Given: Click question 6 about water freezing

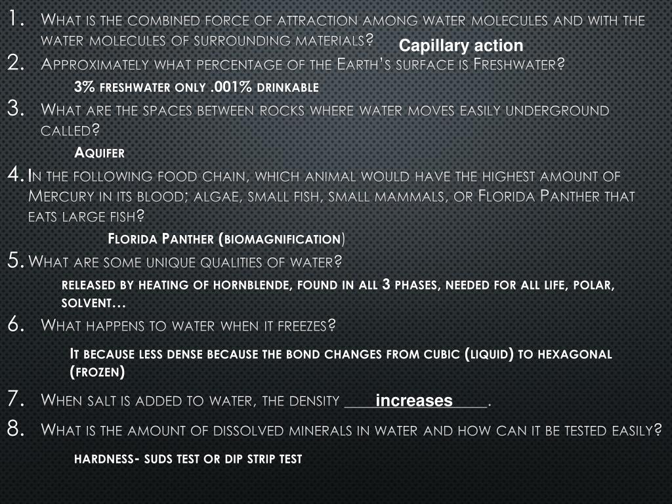Looking at the screenshot, I should coord(188,325).
